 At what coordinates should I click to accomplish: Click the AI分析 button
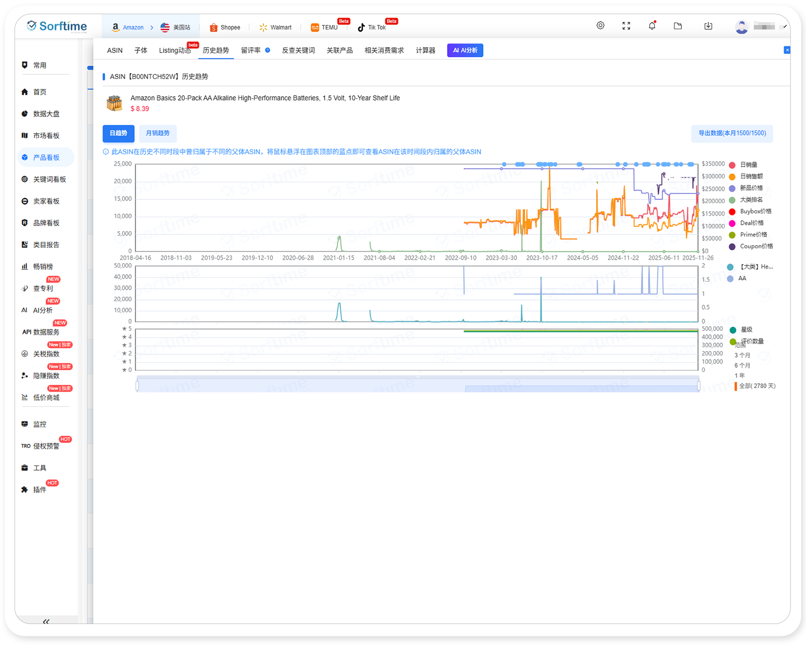click(x=465, y=51)
